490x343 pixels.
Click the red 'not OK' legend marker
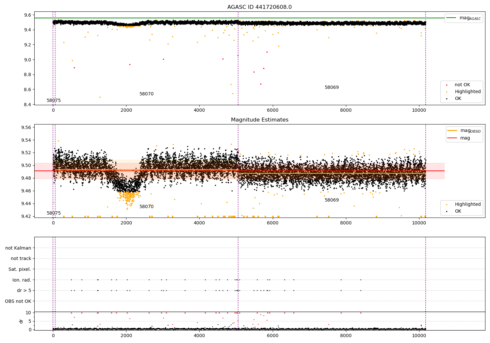pyautogui.click(x=447, y=85)
